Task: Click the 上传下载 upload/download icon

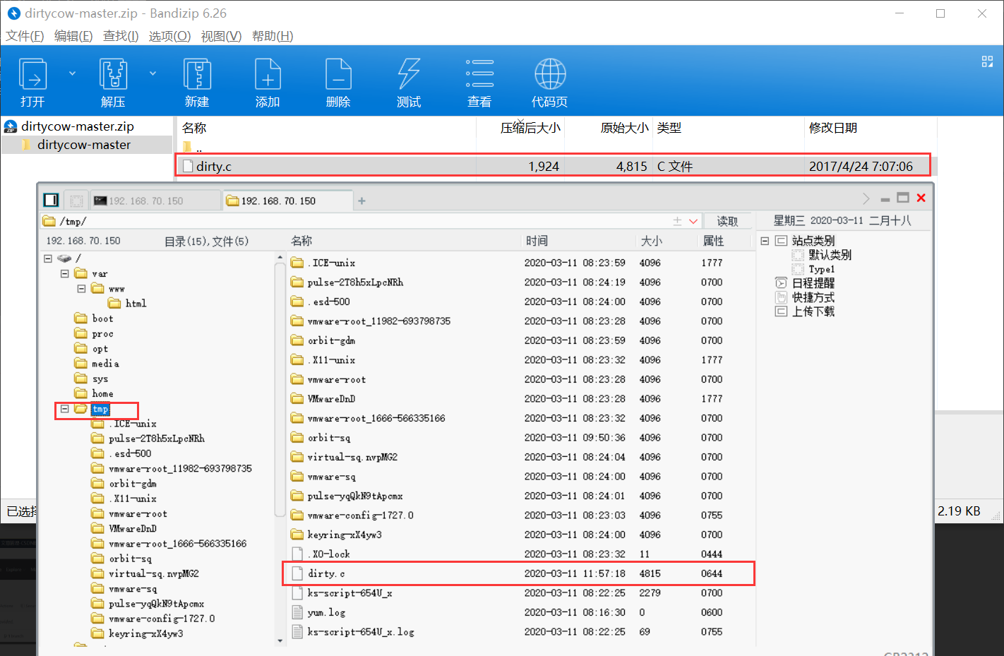Action: tap(781, 311)
